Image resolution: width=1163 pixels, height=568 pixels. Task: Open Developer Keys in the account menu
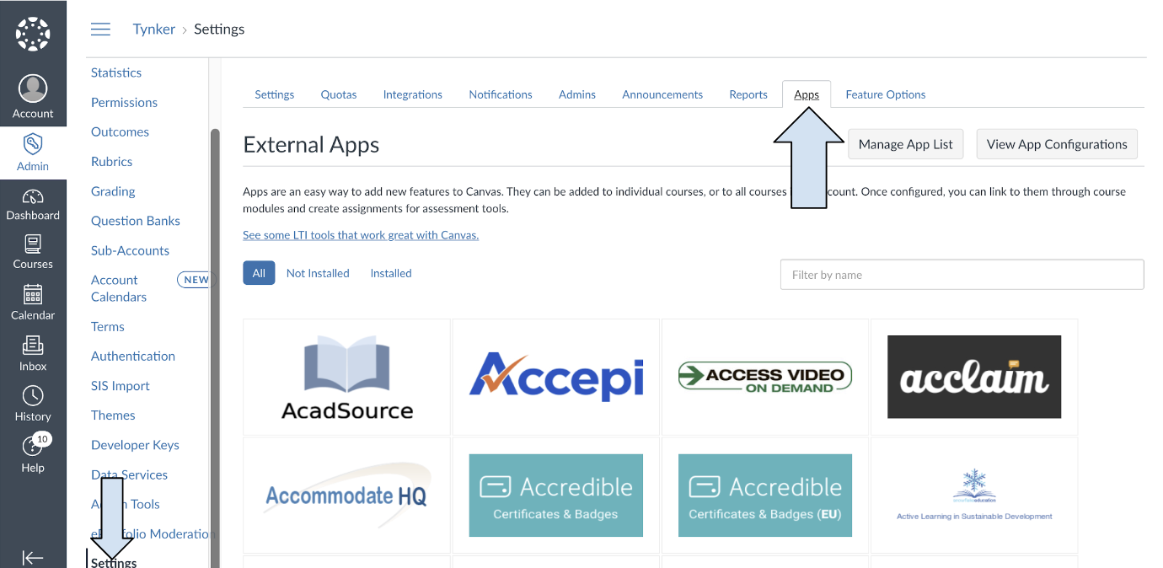pyautogui.click(x=135, y=445)
